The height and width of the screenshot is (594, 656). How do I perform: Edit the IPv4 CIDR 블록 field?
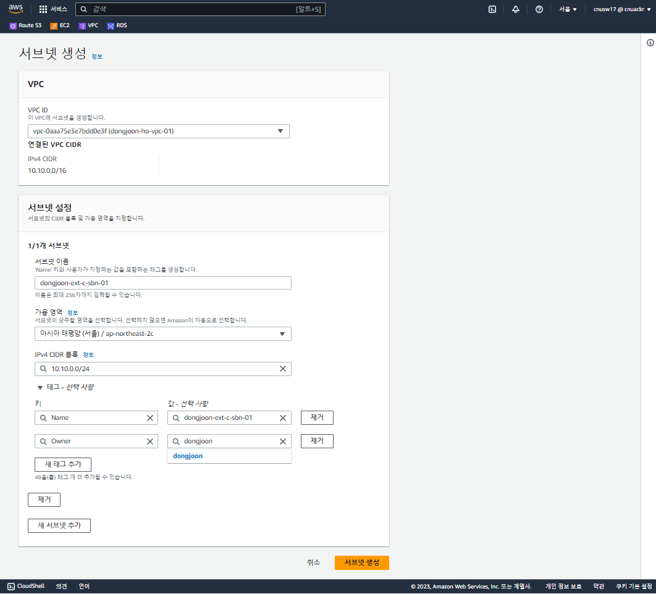click(x=162, y=369)
